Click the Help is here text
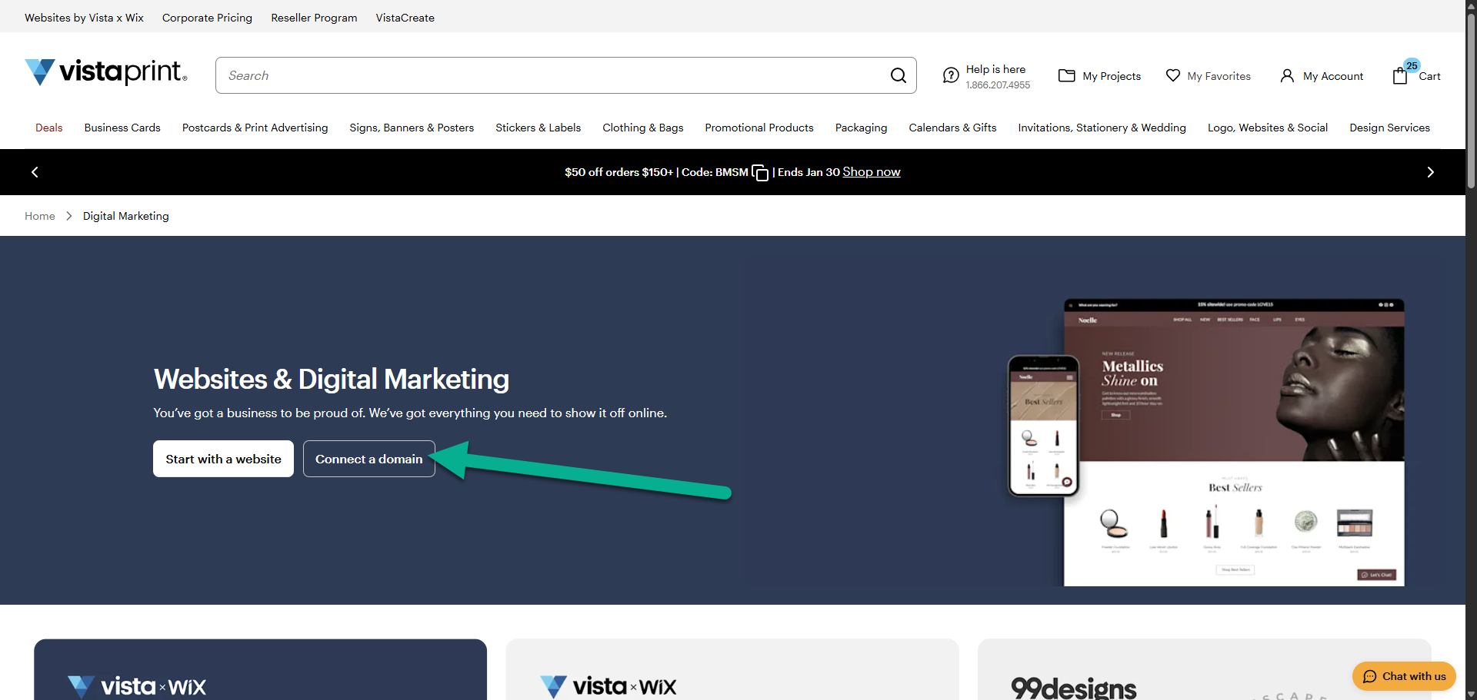The height and width of the screenshot is (700, 1477). coord(995,69)
